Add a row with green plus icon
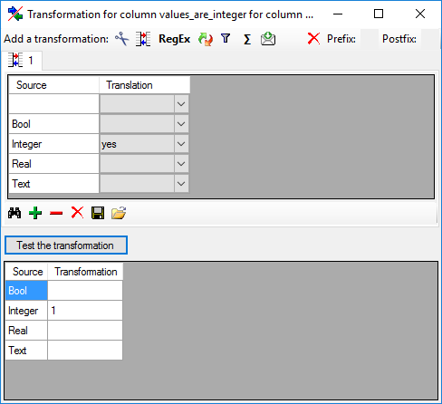 coord(35,213)
